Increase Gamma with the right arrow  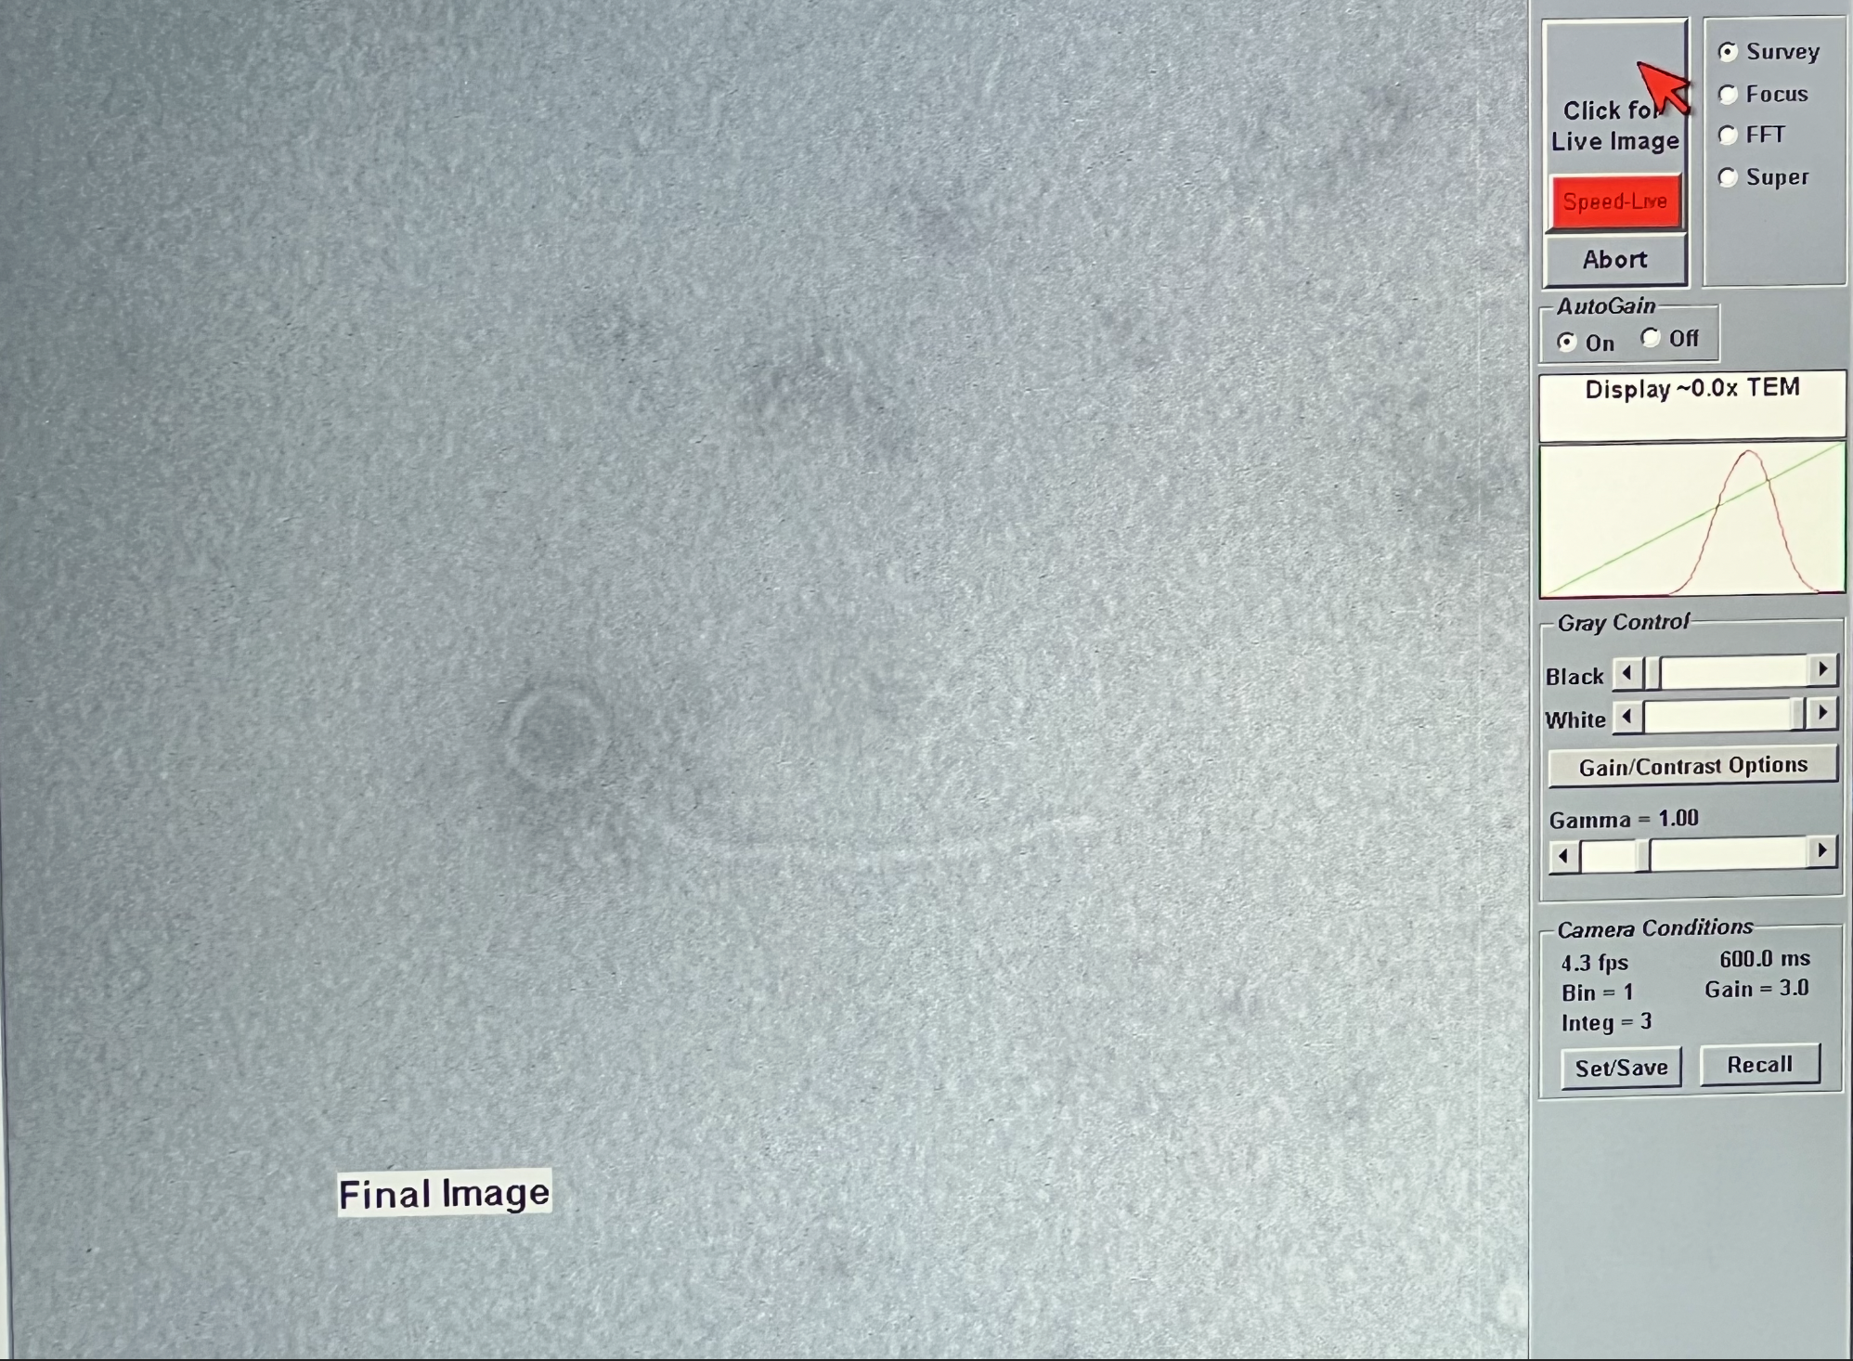tap(1822, 850)
